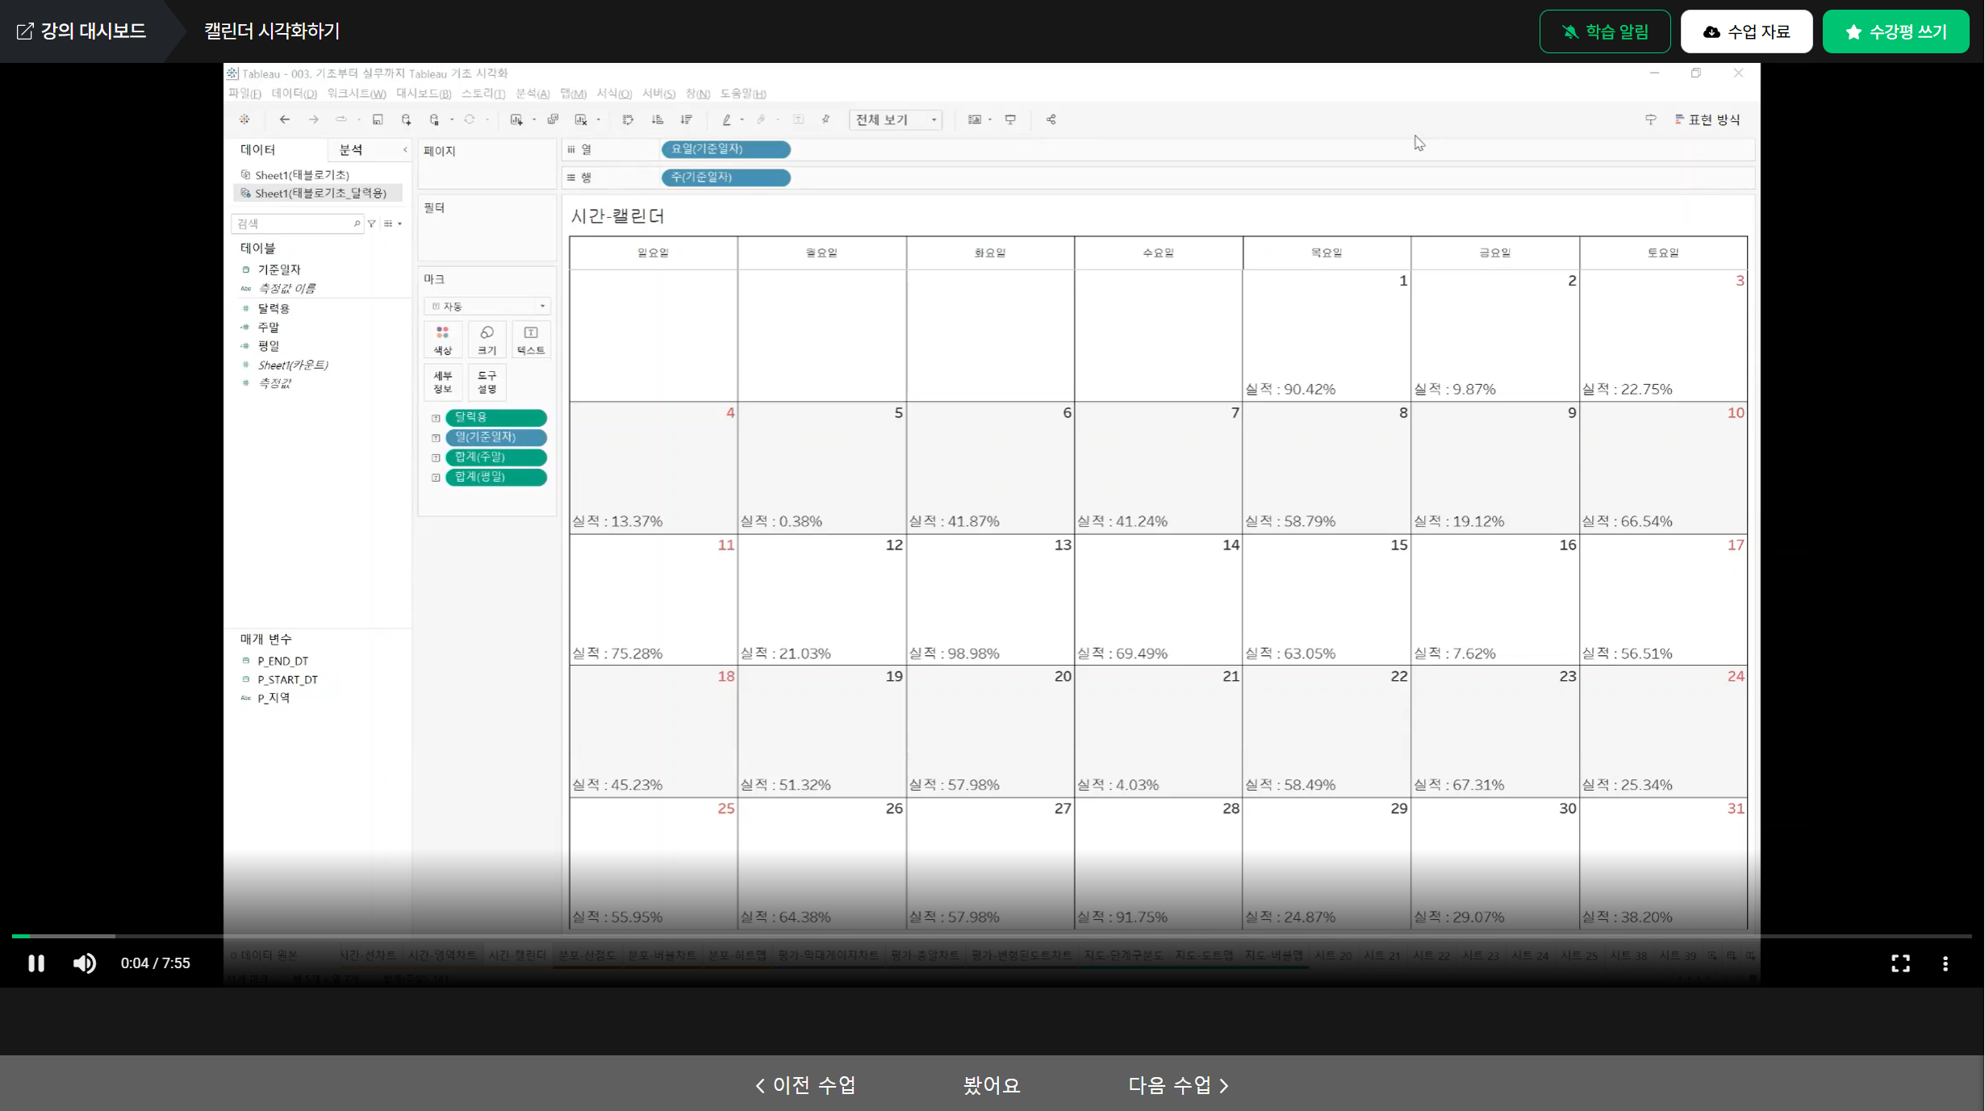Click the 세부 정보 marks card button
The image size is (1985, 1111).
pyautogui.click(x=443, y=382)
